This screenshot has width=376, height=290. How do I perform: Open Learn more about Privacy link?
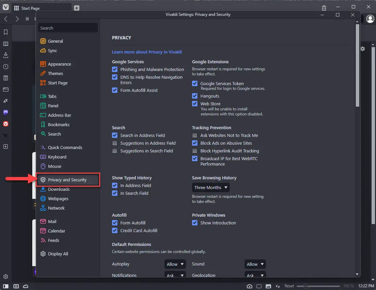147,52
